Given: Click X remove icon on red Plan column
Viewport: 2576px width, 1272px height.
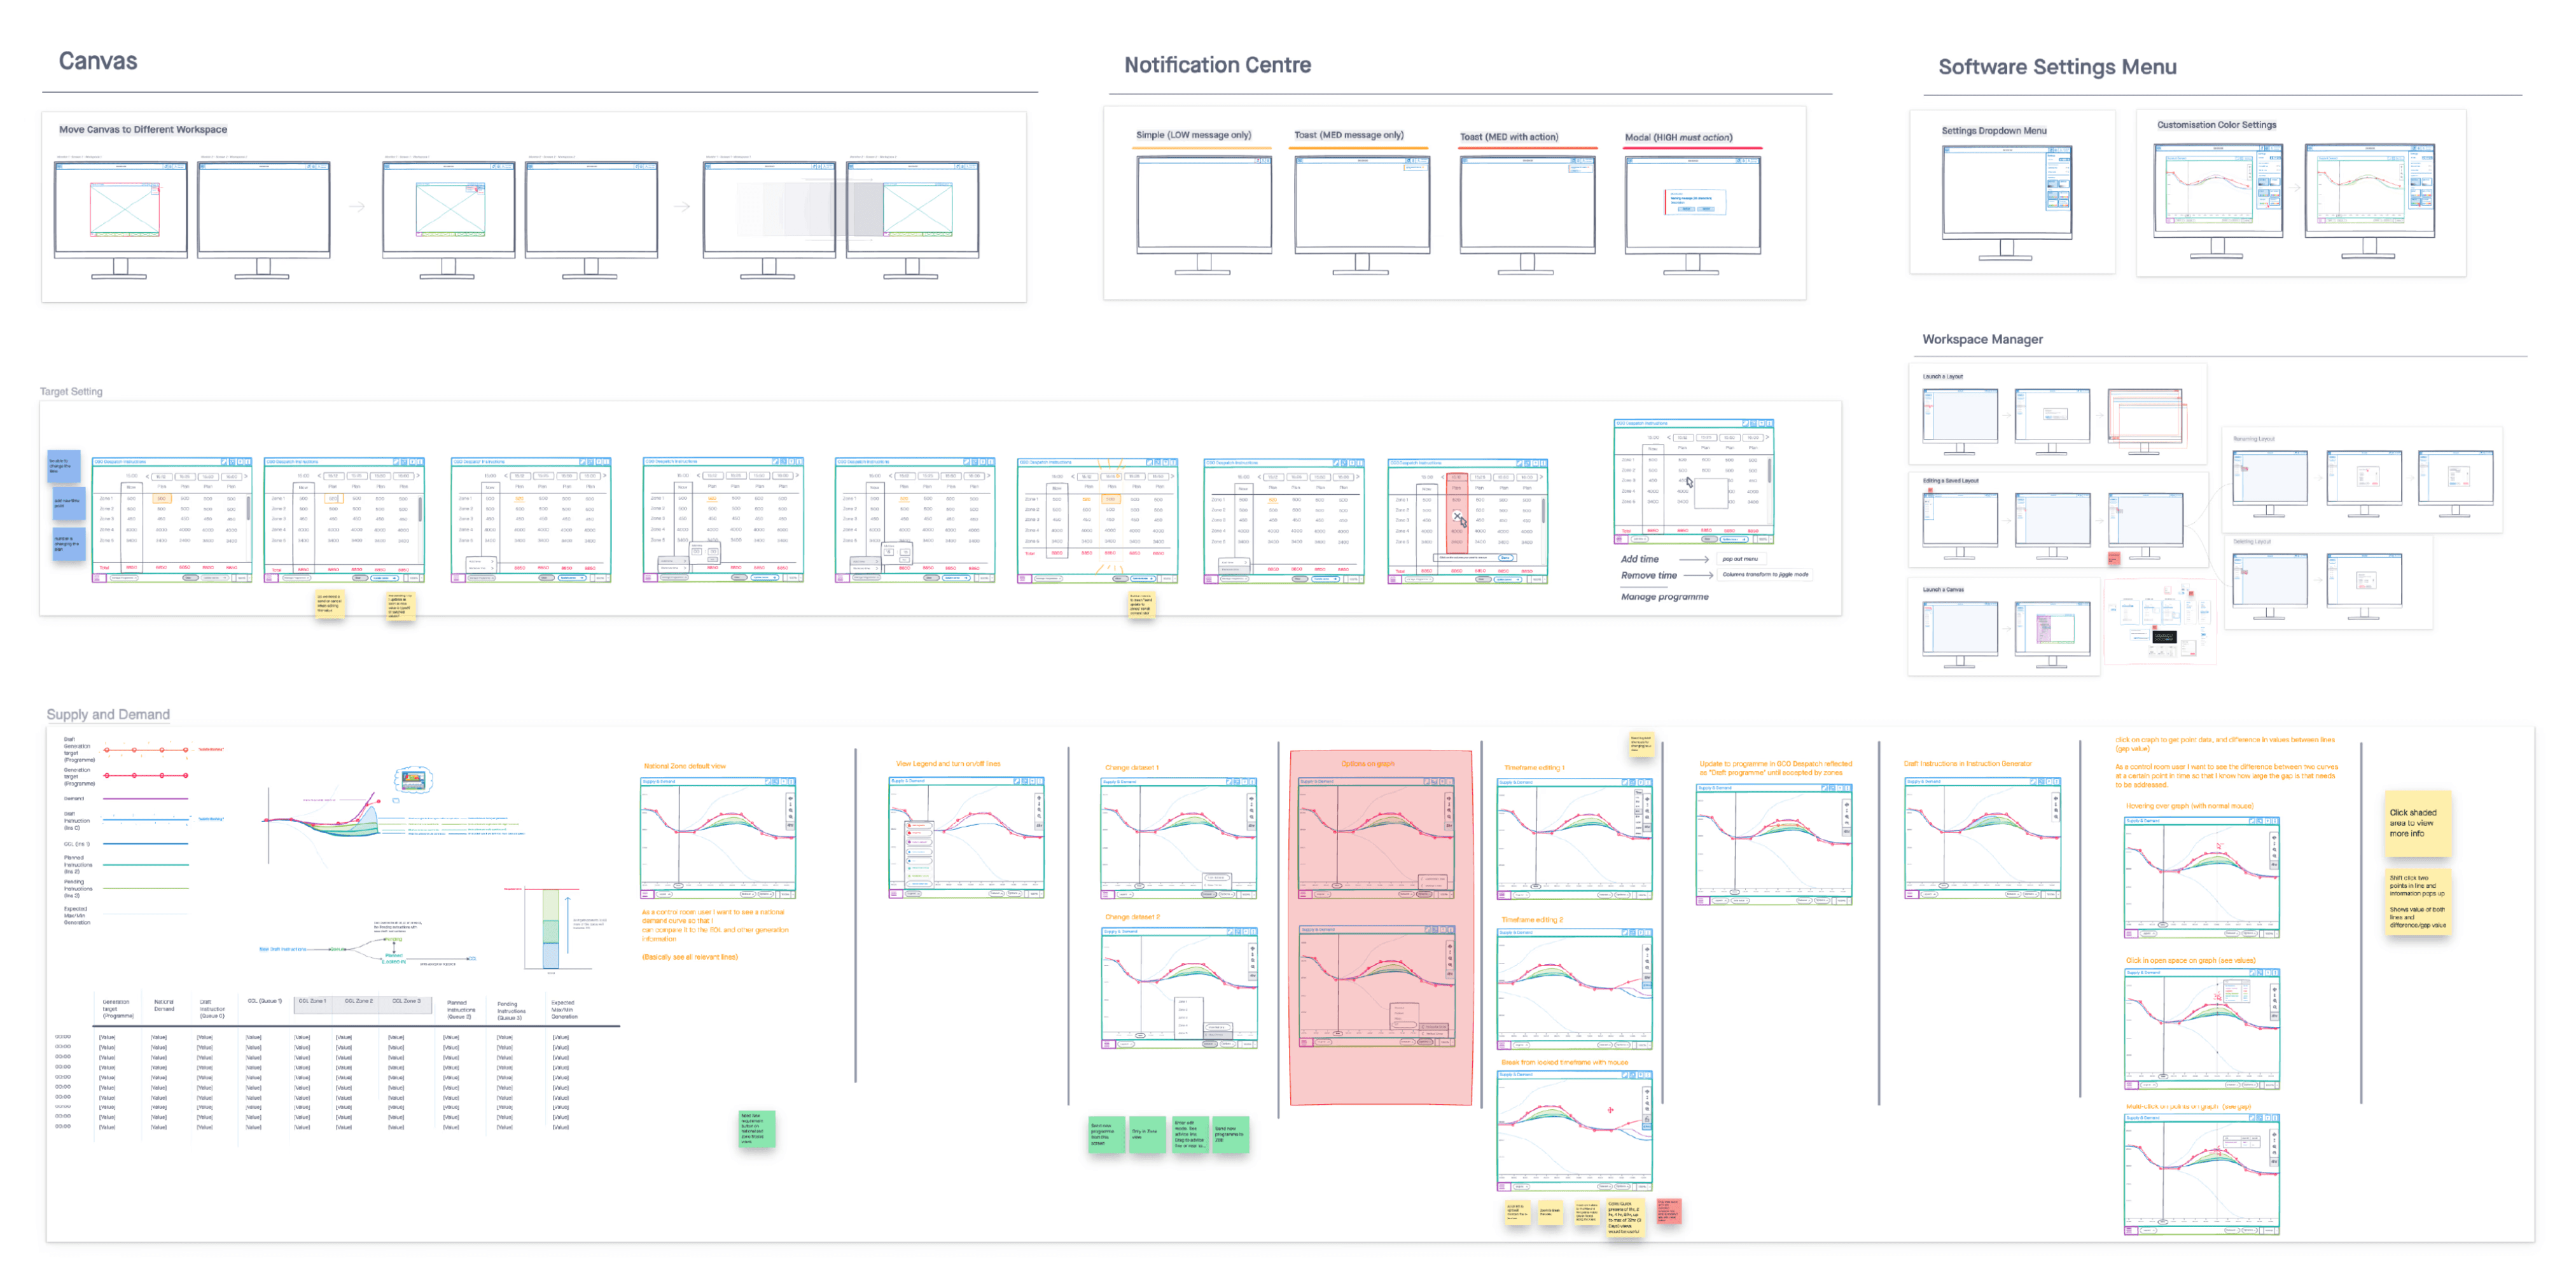Looking at the screenshot, I should click(x=1457, y=516).
